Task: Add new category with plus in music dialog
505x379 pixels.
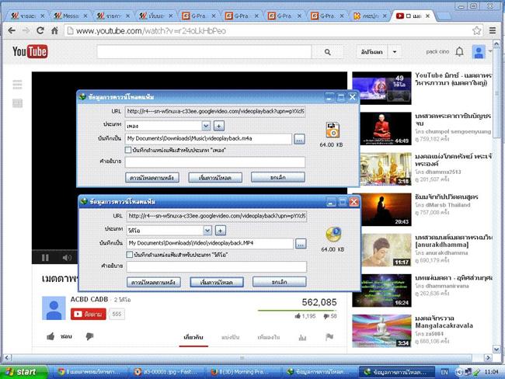Action: [x=218, y=126]
